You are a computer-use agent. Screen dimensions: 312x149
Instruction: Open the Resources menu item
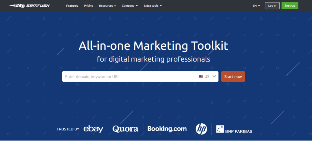106,6
